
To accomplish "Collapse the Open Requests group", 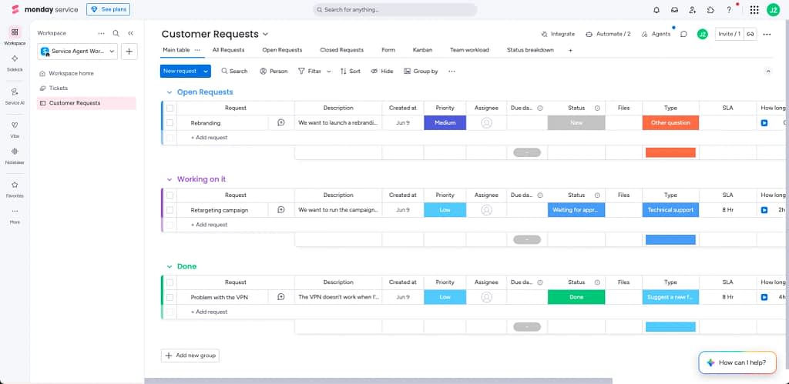I will click(170, 92).
